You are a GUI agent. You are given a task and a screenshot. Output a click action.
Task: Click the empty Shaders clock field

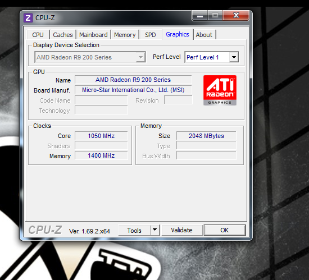coord(101,145)
